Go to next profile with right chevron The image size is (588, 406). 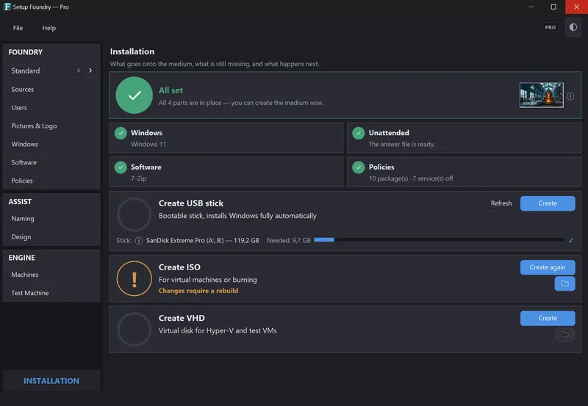pyautogui.click(x=90, y=70)
